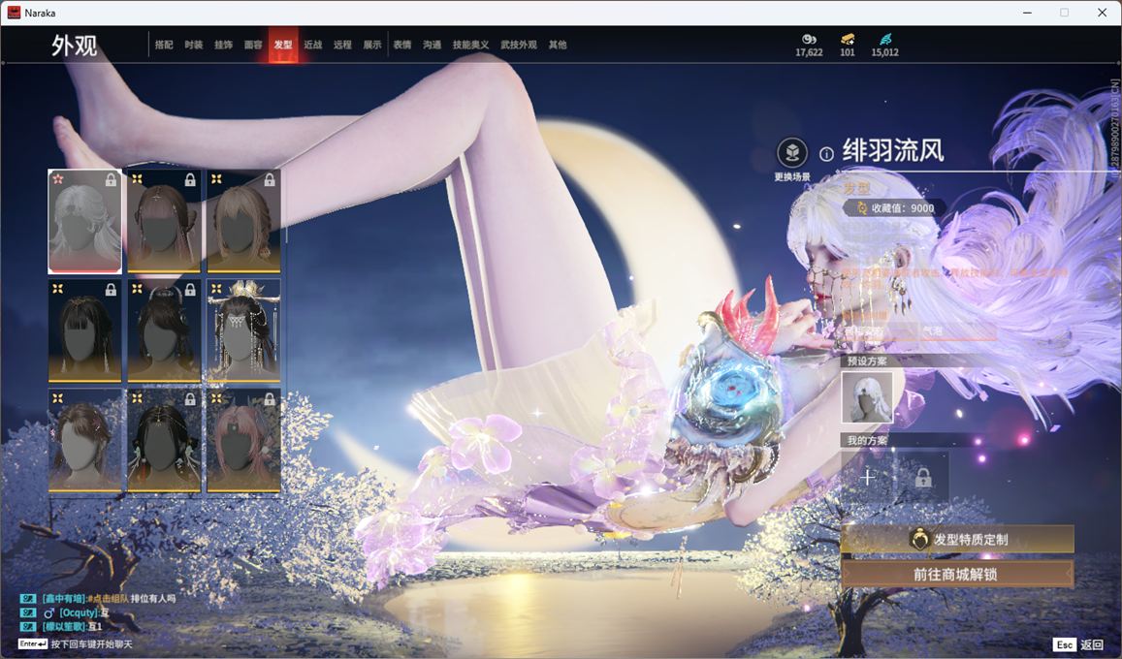Open the 展示 tab
Screen dimensions: 1122x659
tap(372, 45)
